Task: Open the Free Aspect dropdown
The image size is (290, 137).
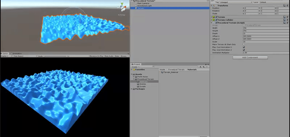Action: [x=25, y=56]
